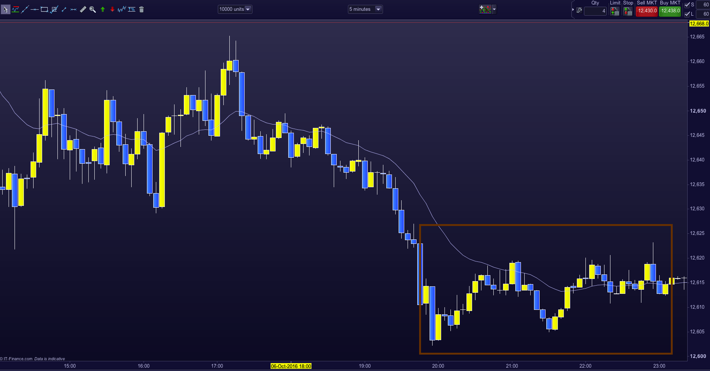Screen dimensions: 710x371
Task: Activate the ruler measurement tool
Action: pos(83,9)
